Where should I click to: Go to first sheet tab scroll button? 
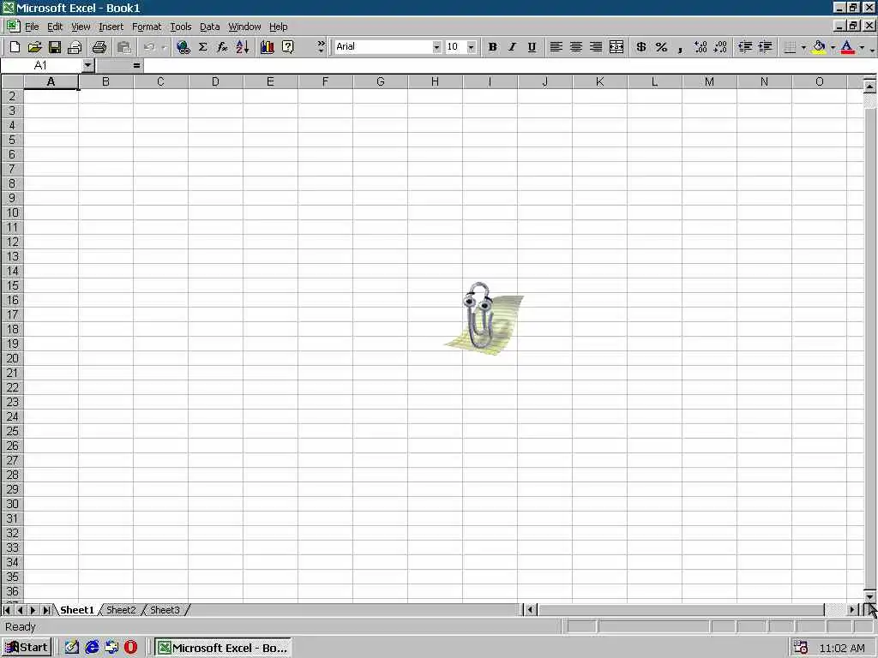7,610
